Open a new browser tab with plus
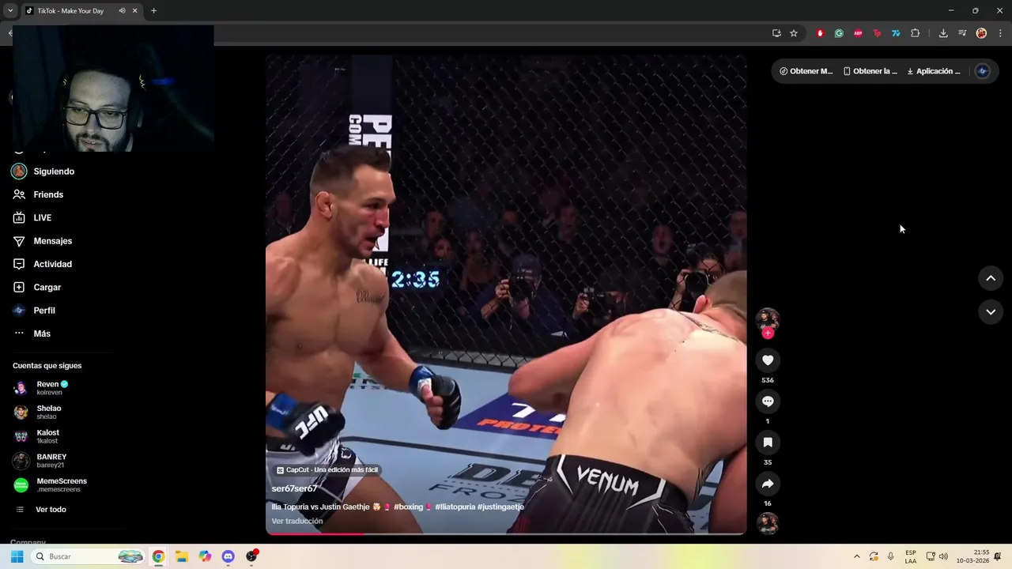 click(x=153, y=11)
